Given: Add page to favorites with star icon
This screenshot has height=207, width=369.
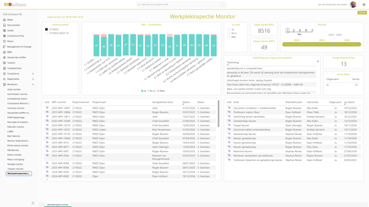Looking at the screenshot, I should point(364,4).
